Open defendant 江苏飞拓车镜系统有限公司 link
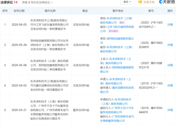176x125 pixels. tap(117, 29)
